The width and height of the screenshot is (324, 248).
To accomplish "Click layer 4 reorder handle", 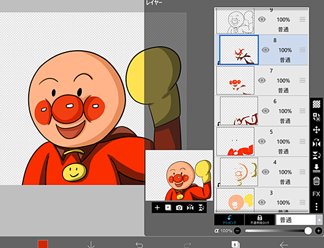I will click(302, 172).
